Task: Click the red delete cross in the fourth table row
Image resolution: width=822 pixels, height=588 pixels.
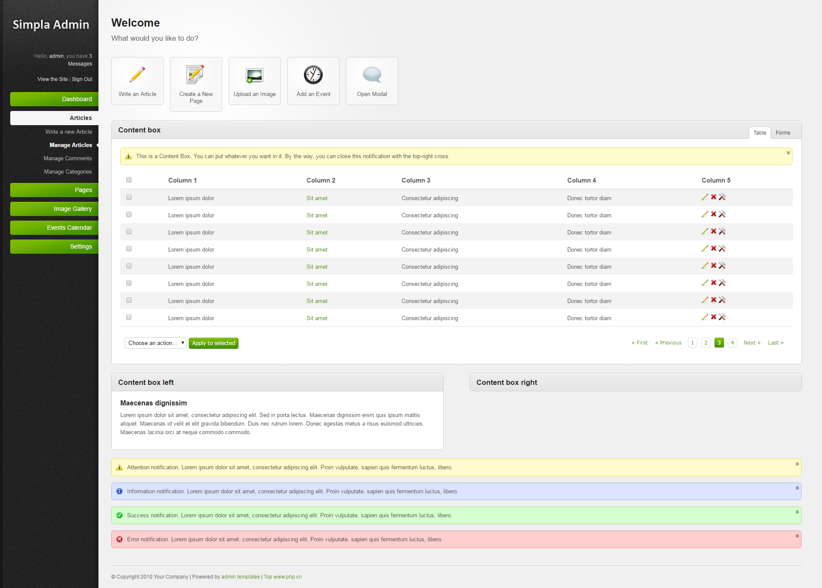Action: click(714, 249)
